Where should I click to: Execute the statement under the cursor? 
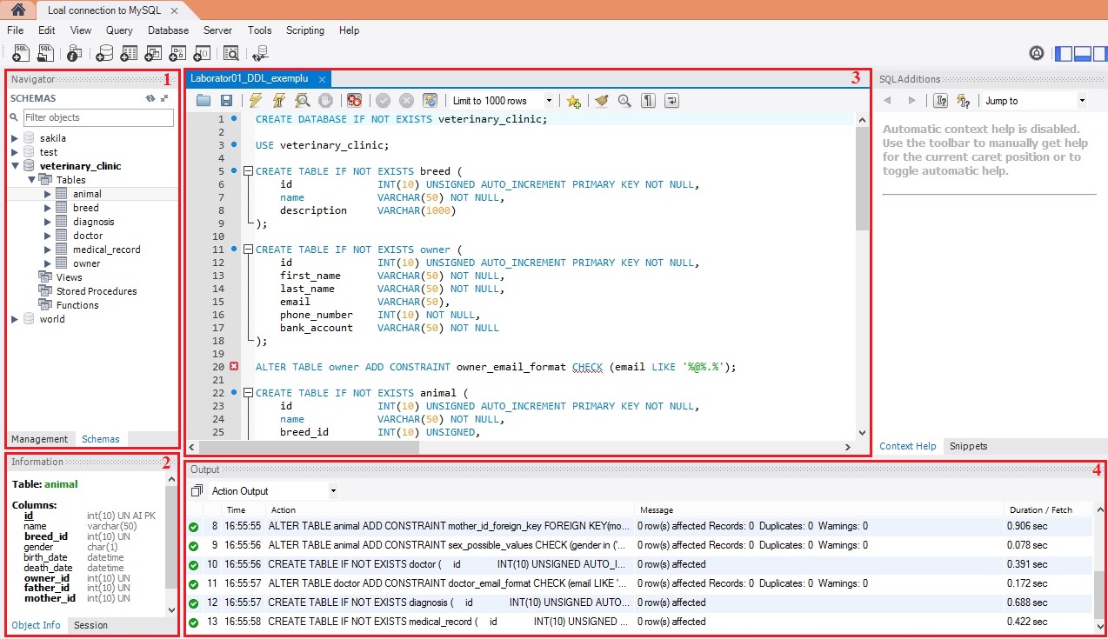click(x=279, y=101)
